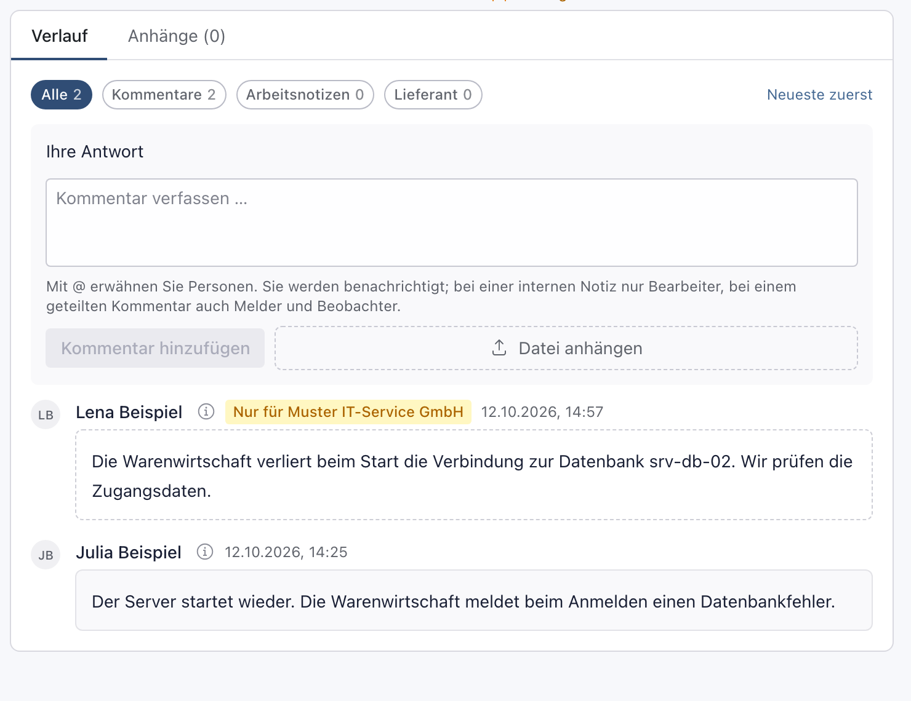Click the @ mention hint text
Image resolution: width=911 pixels, height=701 pixels.
point(421,296)
